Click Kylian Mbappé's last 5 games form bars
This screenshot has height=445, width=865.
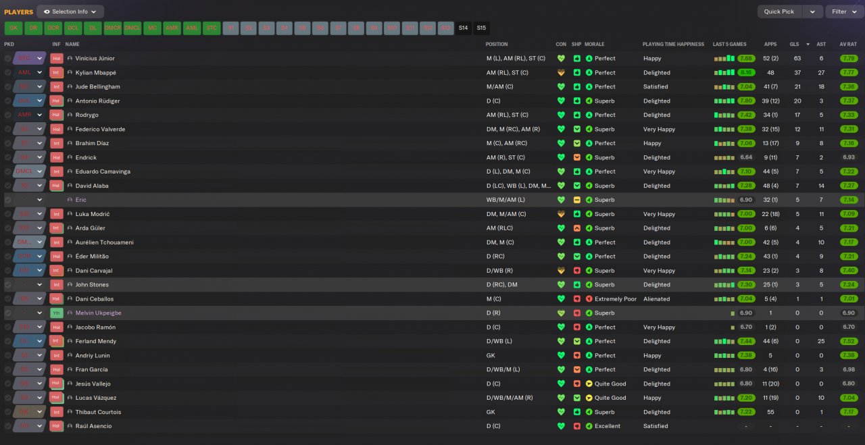click(x=724, y=73)
